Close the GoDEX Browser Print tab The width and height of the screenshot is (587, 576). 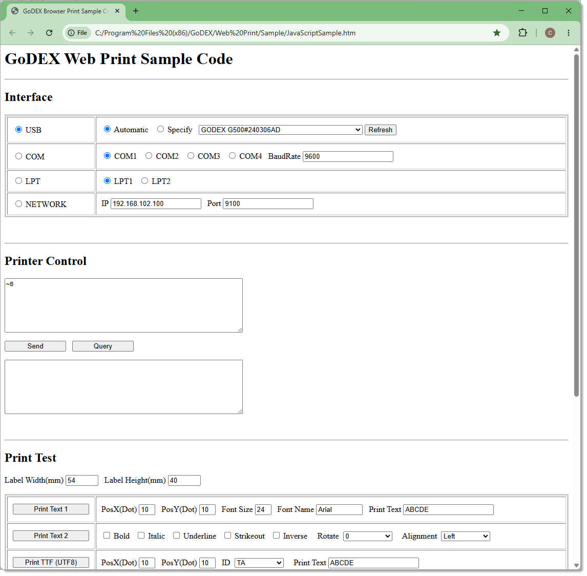pos(117,11)
